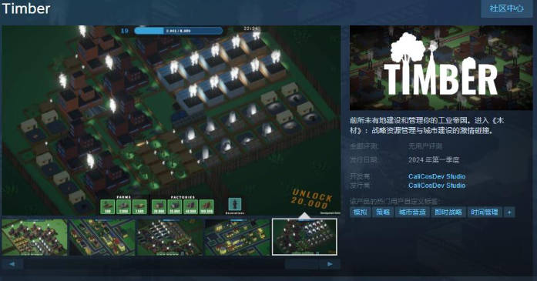The width and height of the screenshot is (537, 281).
Task: Select the fourth screenshot thumbnail in the strip
Action: (237, 237)
